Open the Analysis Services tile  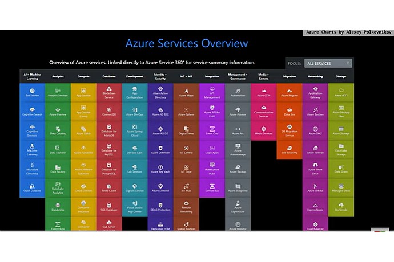coord(58,93)
